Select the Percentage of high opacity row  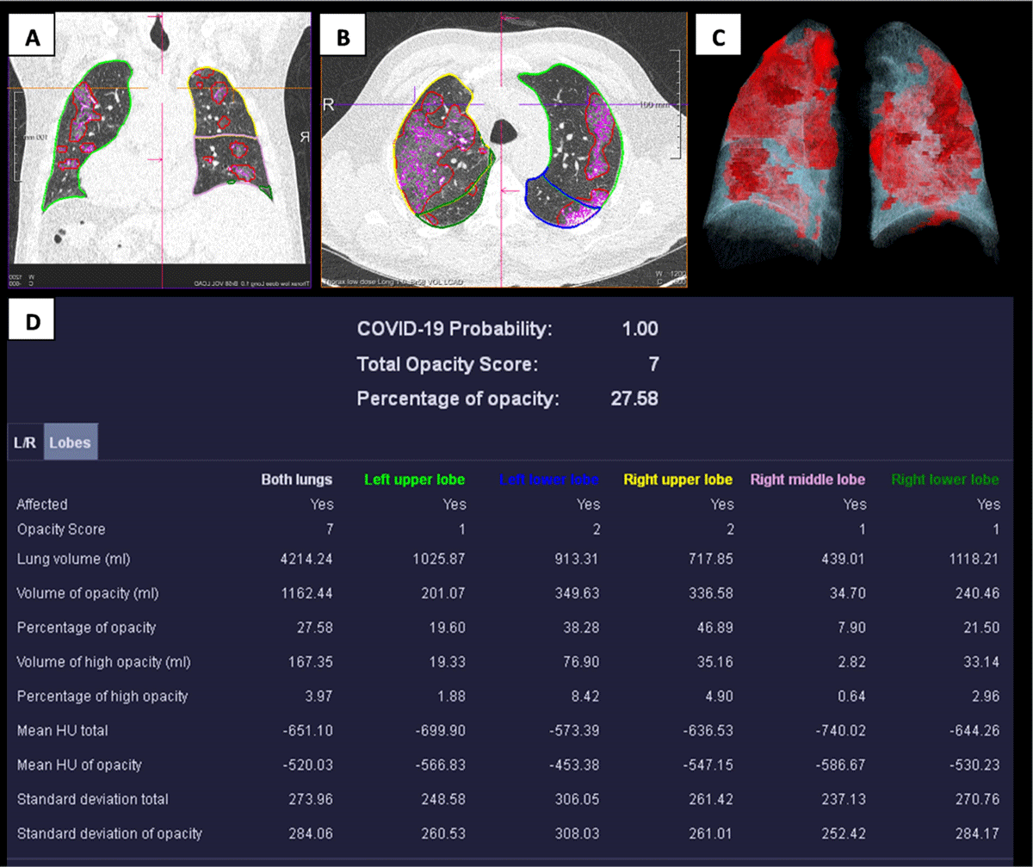102,696
